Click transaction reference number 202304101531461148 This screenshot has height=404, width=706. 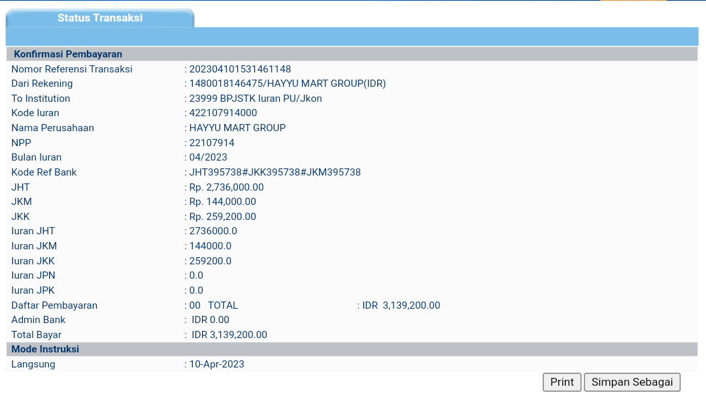tap(240, 69)
